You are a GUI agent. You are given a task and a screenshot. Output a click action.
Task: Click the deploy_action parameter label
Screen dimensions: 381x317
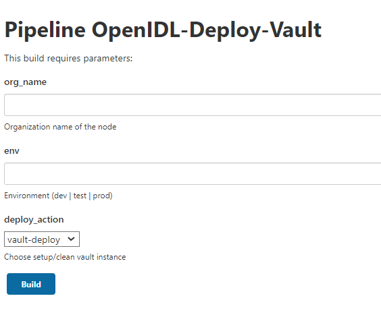point(34,220)
